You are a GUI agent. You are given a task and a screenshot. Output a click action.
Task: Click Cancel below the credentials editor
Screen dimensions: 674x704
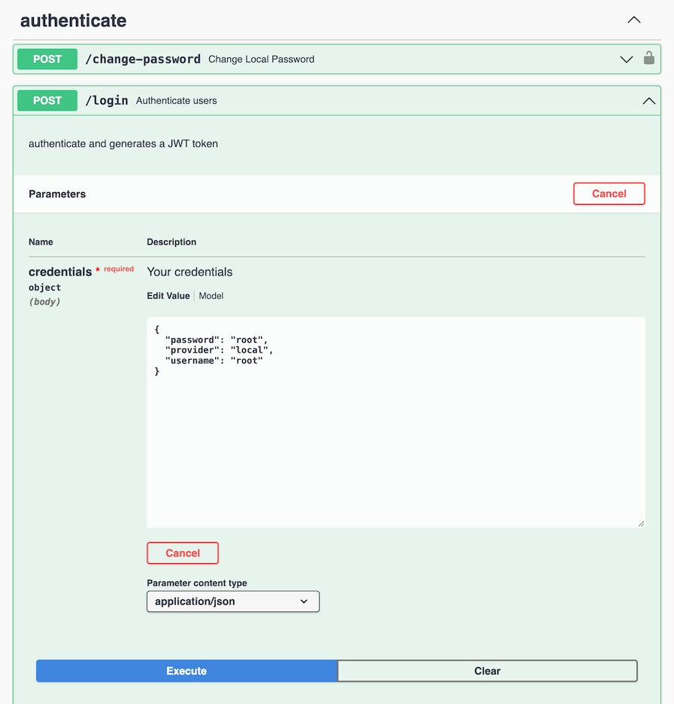[x=183, y=553]
